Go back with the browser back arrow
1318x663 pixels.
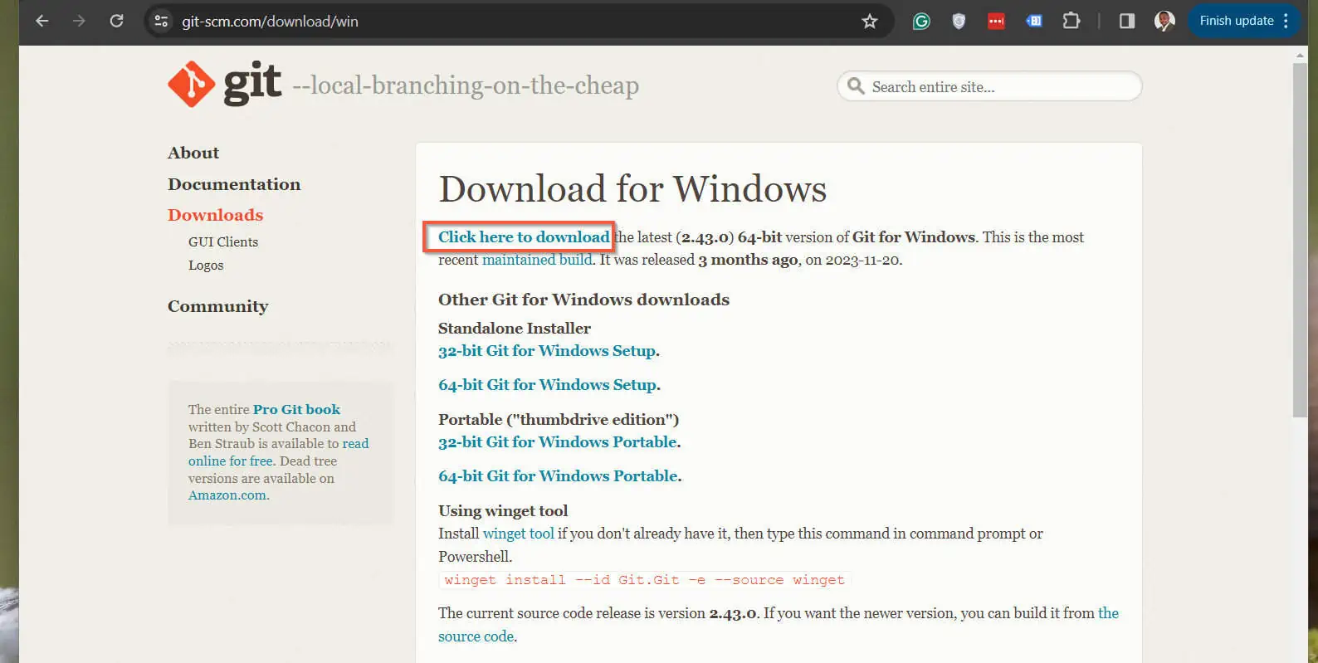42,21
